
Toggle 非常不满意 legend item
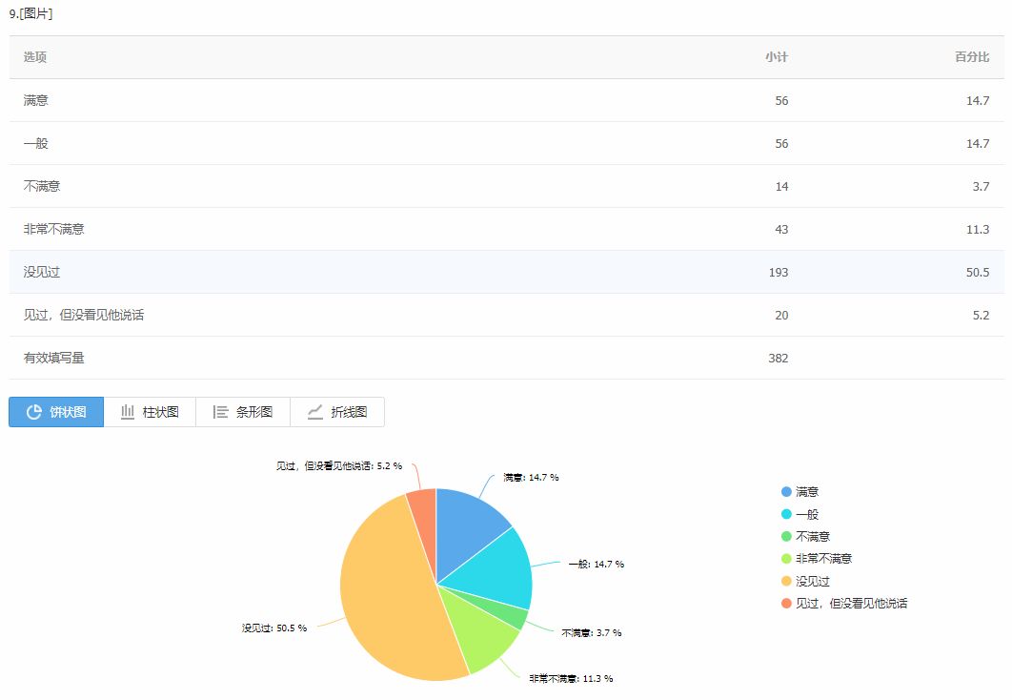click(x=817, y=559)
